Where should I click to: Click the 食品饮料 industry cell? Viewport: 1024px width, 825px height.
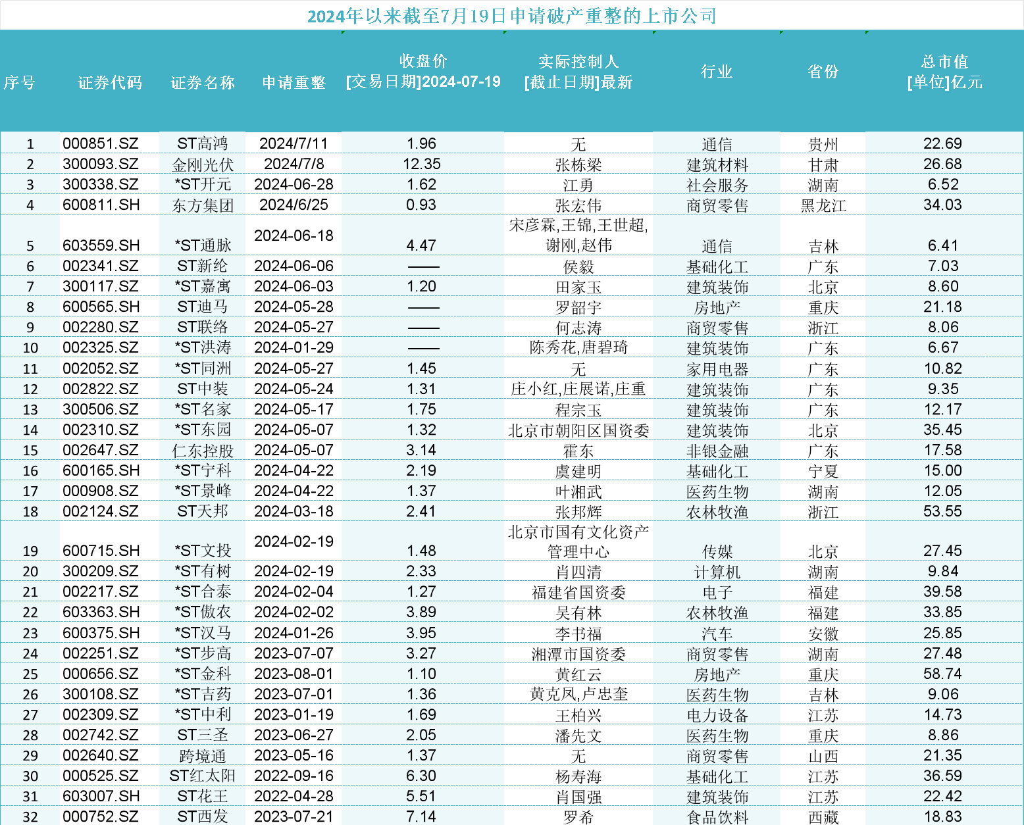(x=717, y=817)
